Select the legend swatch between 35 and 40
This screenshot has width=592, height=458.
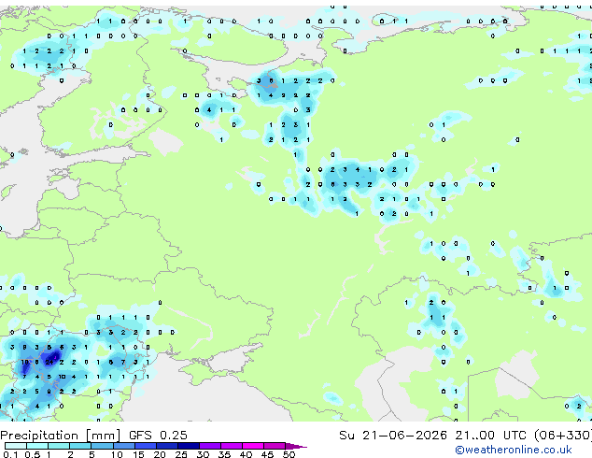[231, 446]
